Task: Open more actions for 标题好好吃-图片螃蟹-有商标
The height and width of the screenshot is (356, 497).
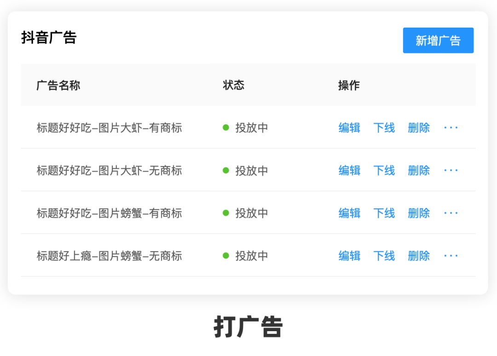Action: pos(451,213)
